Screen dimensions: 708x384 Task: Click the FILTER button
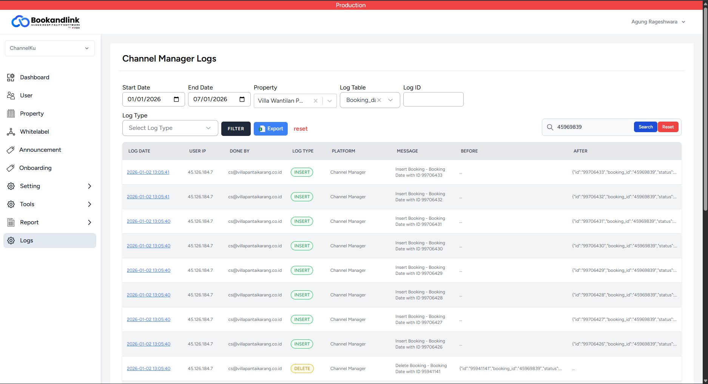pos(236,129)
